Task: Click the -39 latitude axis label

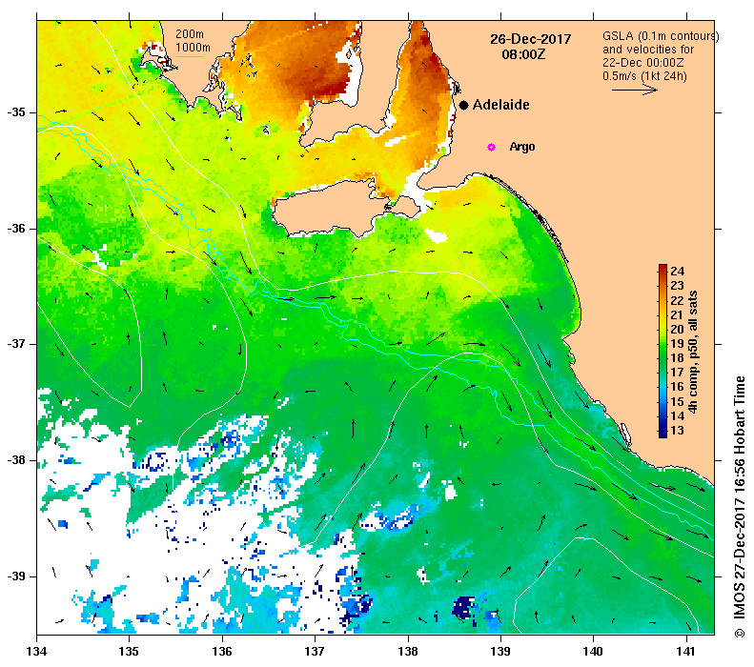Action: pyautogui.click(x=16, y=576)
